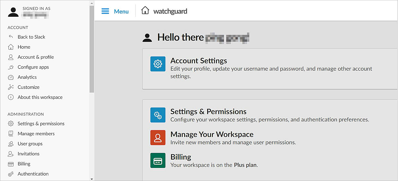This screenshot has height=181, width=398.
Task: Click the Back to Slack link
Action: click(31, 37)
